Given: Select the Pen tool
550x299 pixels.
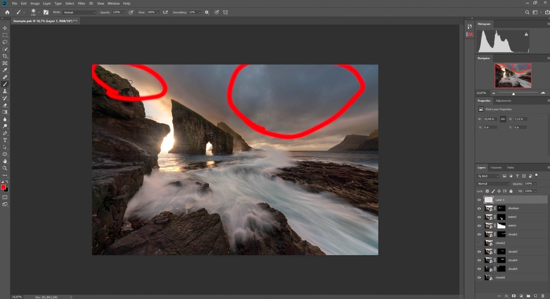Looking at the screenshot, I should click(5, 133).
